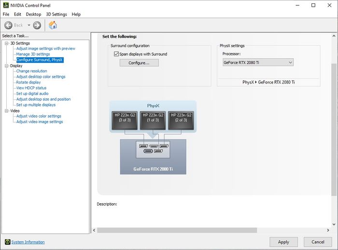This screenshot has width=338, height=250.
Task: Collapse the Display tree node
Action: (x=6, y=66)
